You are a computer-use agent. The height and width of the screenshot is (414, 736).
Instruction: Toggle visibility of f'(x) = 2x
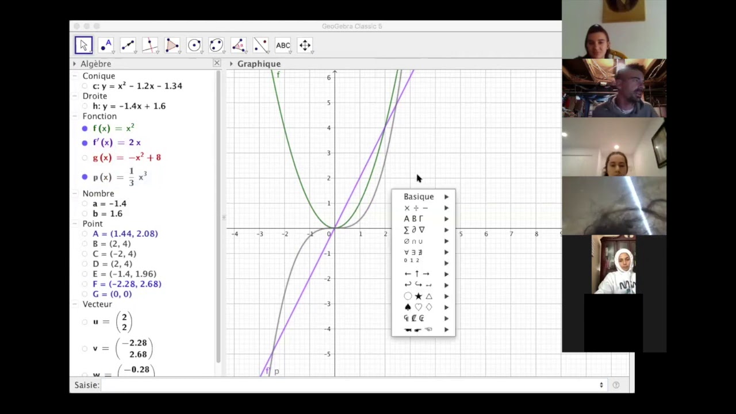coord(85,143)
